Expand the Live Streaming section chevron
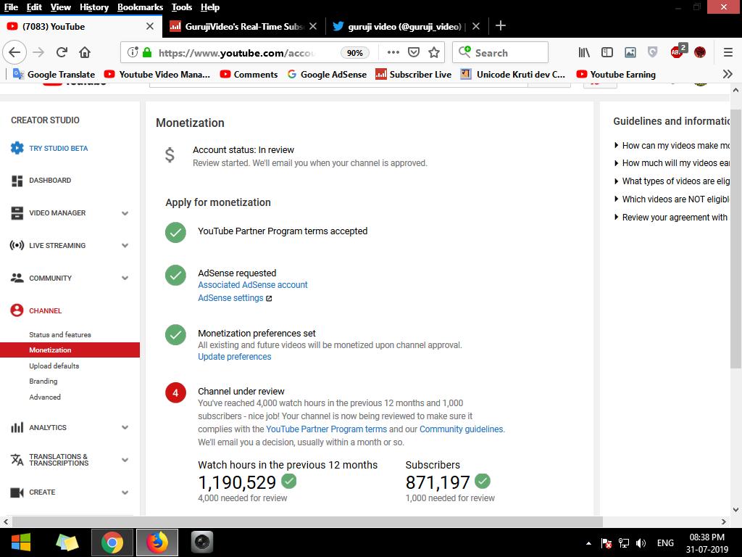742x557 pixels. pyautogui.click(x=125, y=245)
